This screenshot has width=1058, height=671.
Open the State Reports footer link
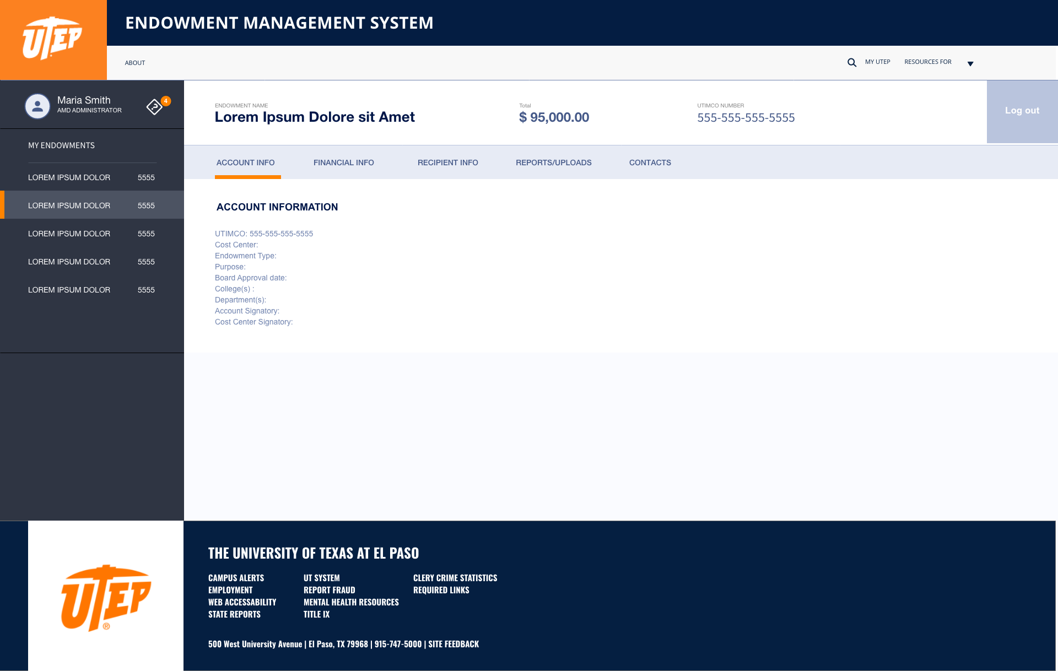pyautogui.click(x=235, y=614)
